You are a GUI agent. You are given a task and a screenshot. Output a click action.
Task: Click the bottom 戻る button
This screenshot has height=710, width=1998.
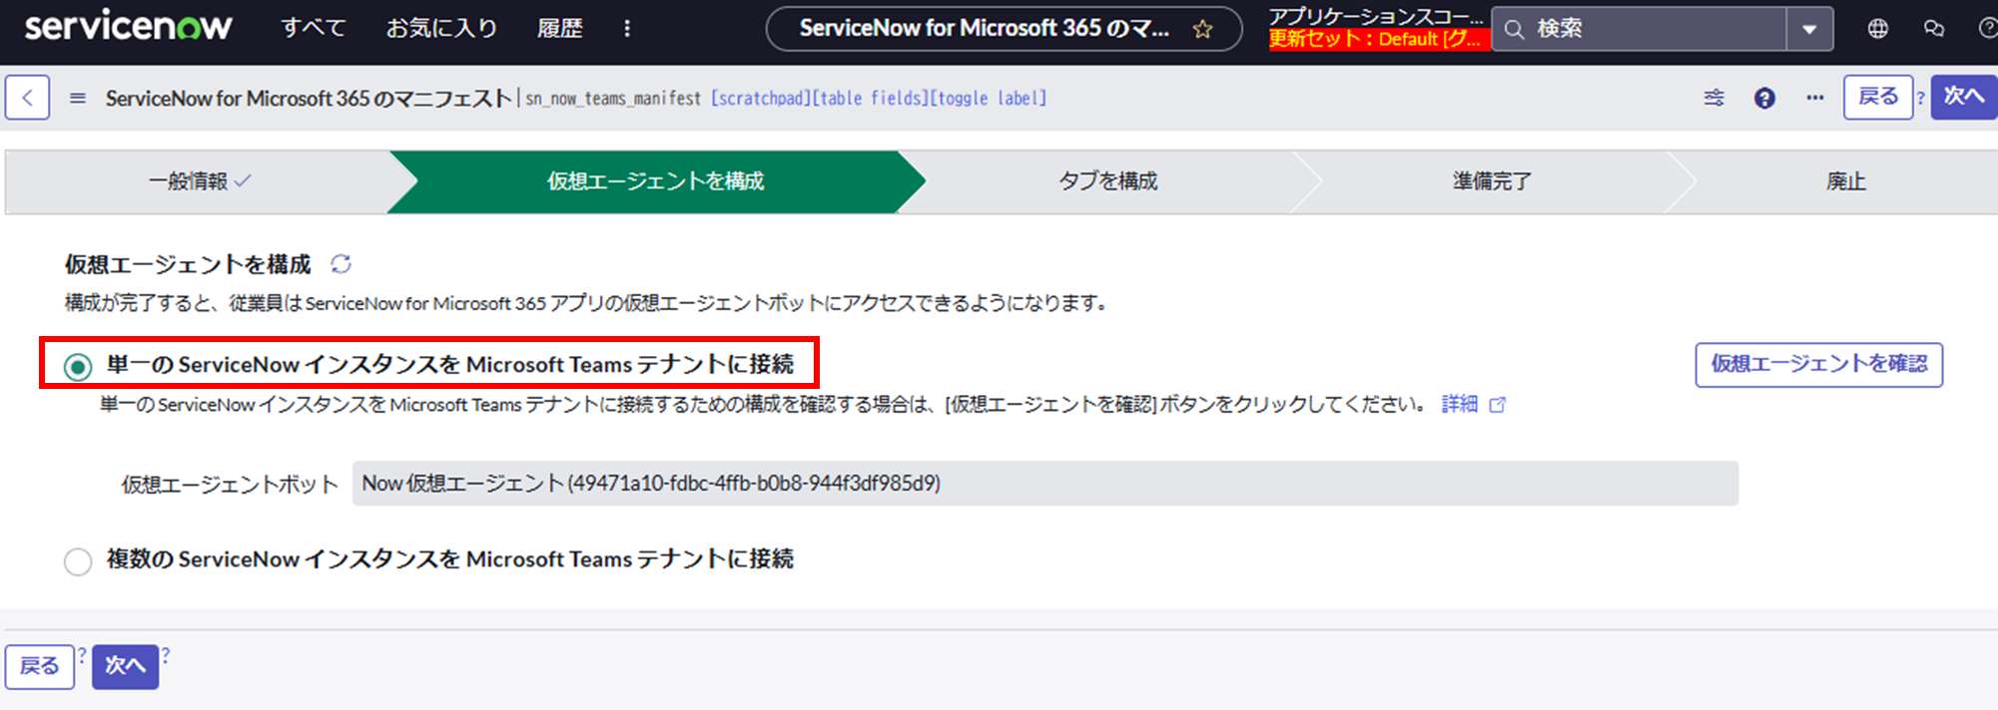click(x=40, y=666)
